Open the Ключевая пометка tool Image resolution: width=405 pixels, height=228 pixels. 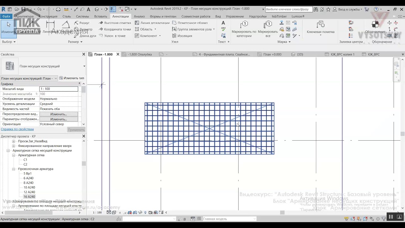[x=321, y=28]
